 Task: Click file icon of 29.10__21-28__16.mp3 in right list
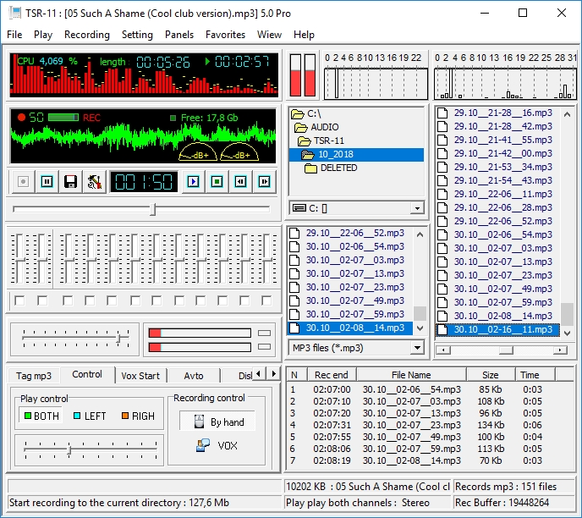point(442,113)
